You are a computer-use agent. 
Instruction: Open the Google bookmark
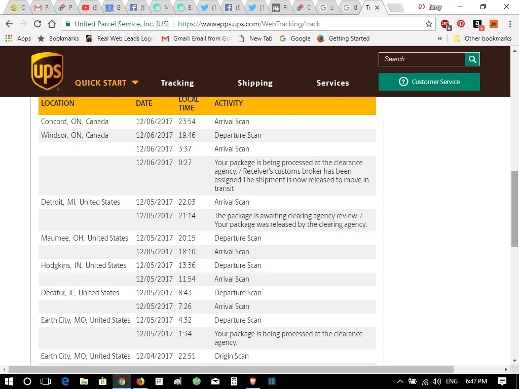(x=295, y=38)
